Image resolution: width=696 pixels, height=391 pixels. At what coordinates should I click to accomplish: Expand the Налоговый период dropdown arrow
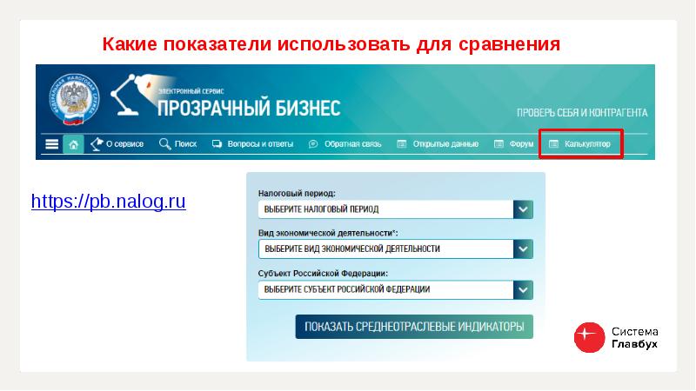[522, 209]
